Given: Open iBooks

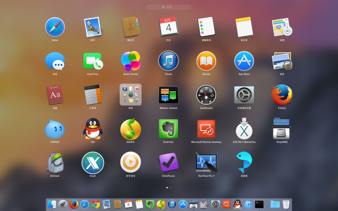Looking at the screenshot, I should 206,61.
